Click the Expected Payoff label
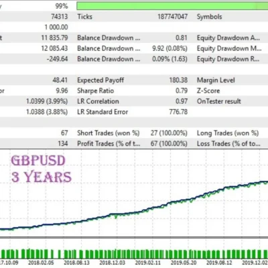The height and width of the screenshot is (268, 268). point(100,80)
